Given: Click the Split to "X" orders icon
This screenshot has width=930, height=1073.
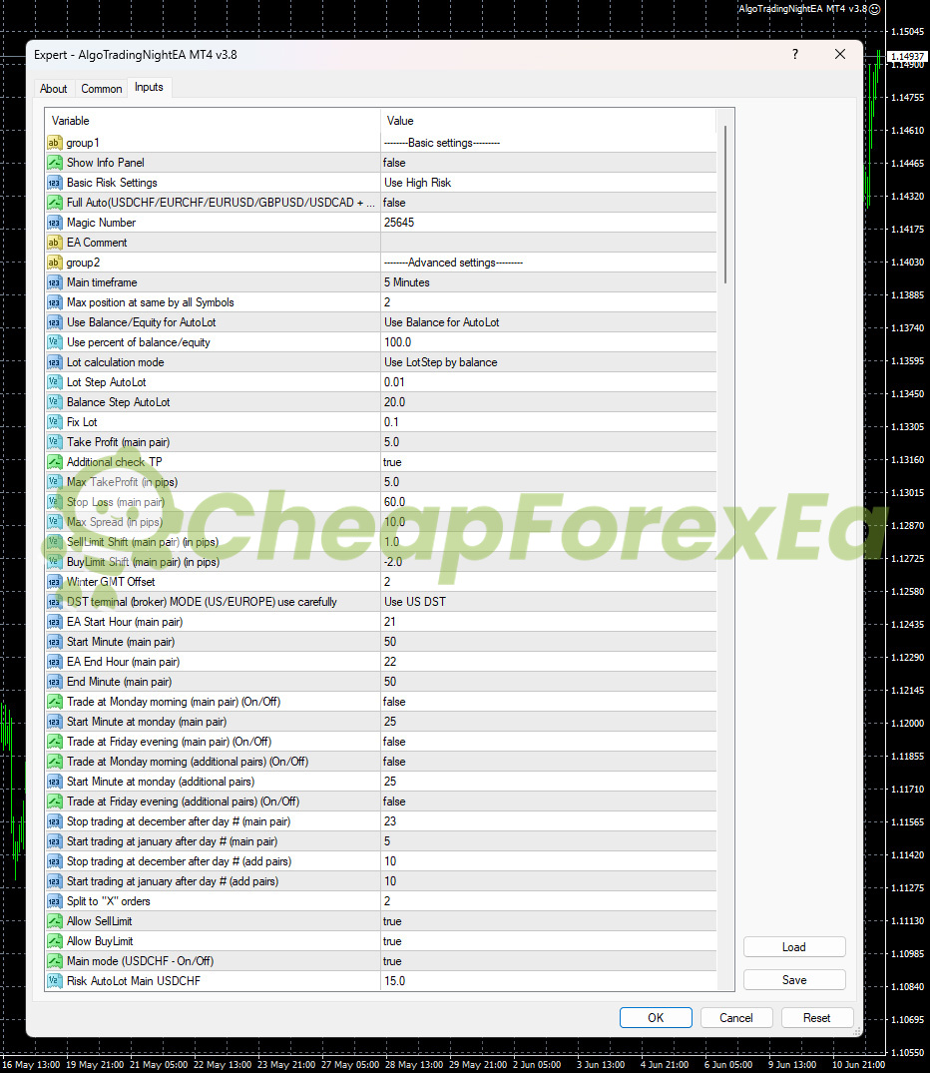Looking at the screenshot, I should pyautogui.click(x=55, y=902).
